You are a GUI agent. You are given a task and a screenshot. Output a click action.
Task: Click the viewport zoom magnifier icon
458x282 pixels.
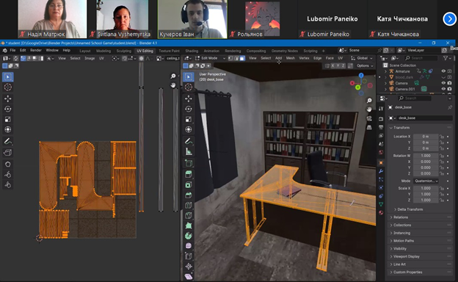[x=369, y=101]
